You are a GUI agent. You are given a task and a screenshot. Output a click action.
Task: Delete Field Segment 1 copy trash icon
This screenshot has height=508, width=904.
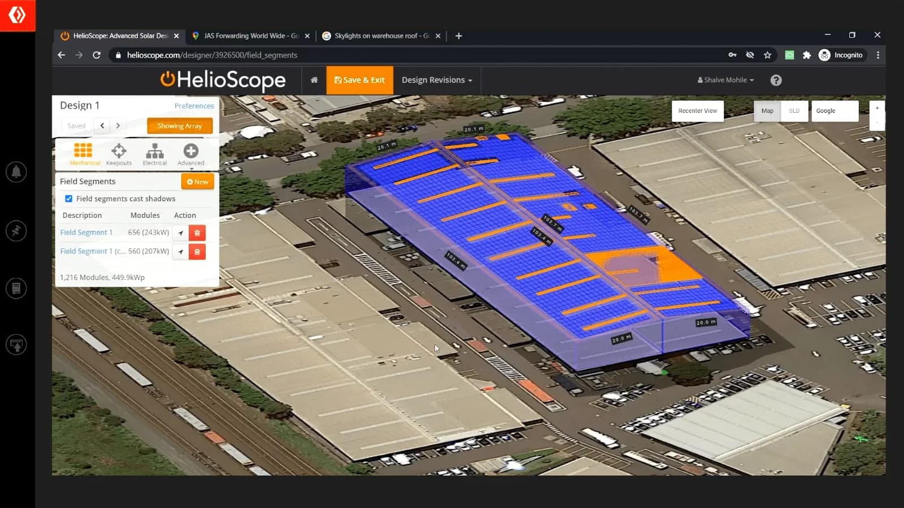click(x=197, y=252)
